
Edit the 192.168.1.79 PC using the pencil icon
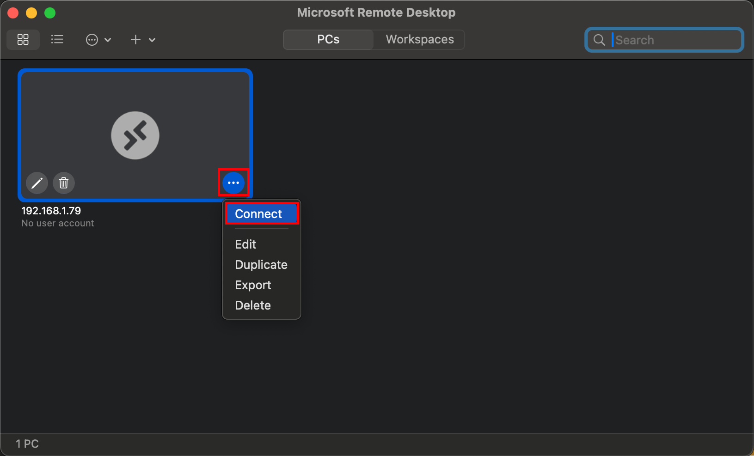coord(37,183)
